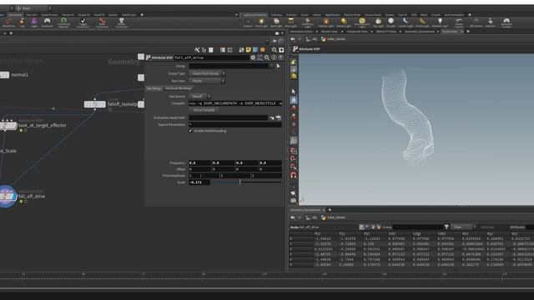Viewport: 534px width, 300px height.
Task: Select the normal1 node
Action: pos(4,75)
